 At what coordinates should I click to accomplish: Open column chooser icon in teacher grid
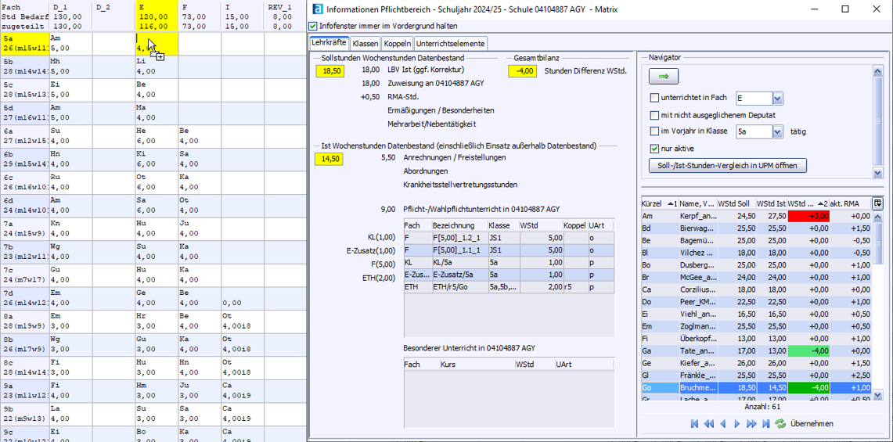(x=877, y=203)
